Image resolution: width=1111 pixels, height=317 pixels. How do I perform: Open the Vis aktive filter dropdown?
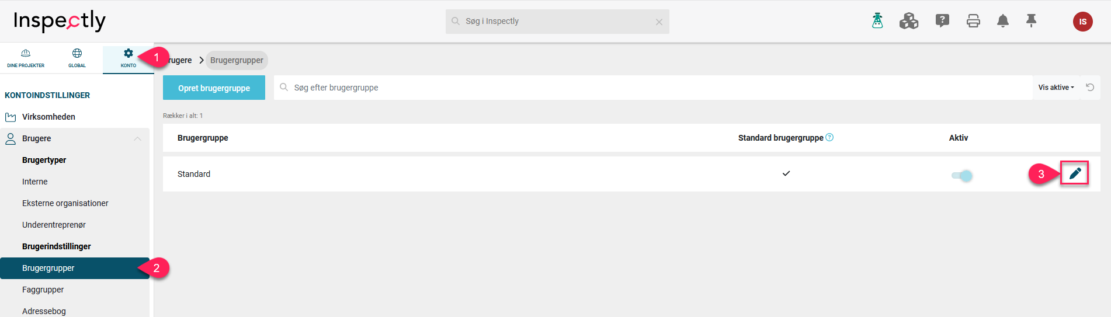pyautogui.click(x=1056, y=88)
